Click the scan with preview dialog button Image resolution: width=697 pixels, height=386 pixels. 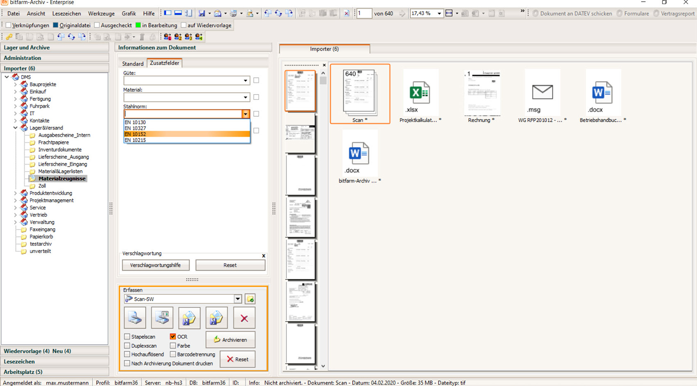162,318
